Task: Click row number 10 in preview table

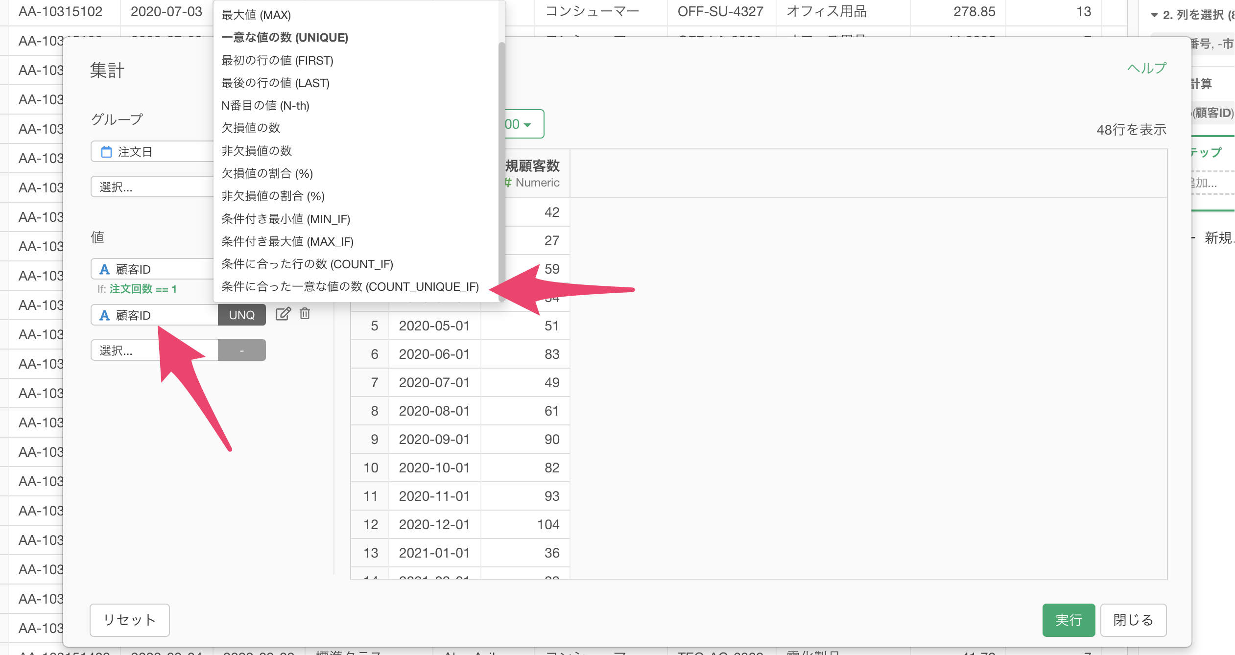Action: point(371,468)
